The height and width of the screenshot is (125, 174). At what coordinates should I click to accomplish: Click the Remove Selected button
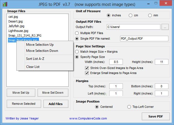pyautogui.click(x=24, y=104)
